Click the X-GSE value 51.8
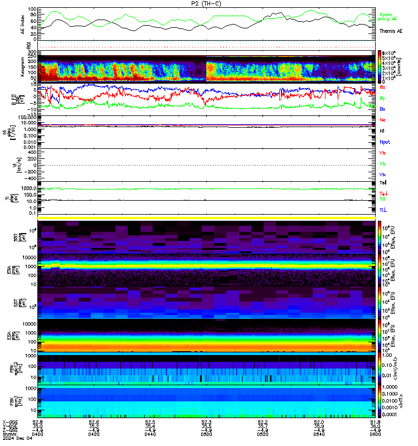The height and width of the screenshot is (446, 418). [x=375, y=423]
